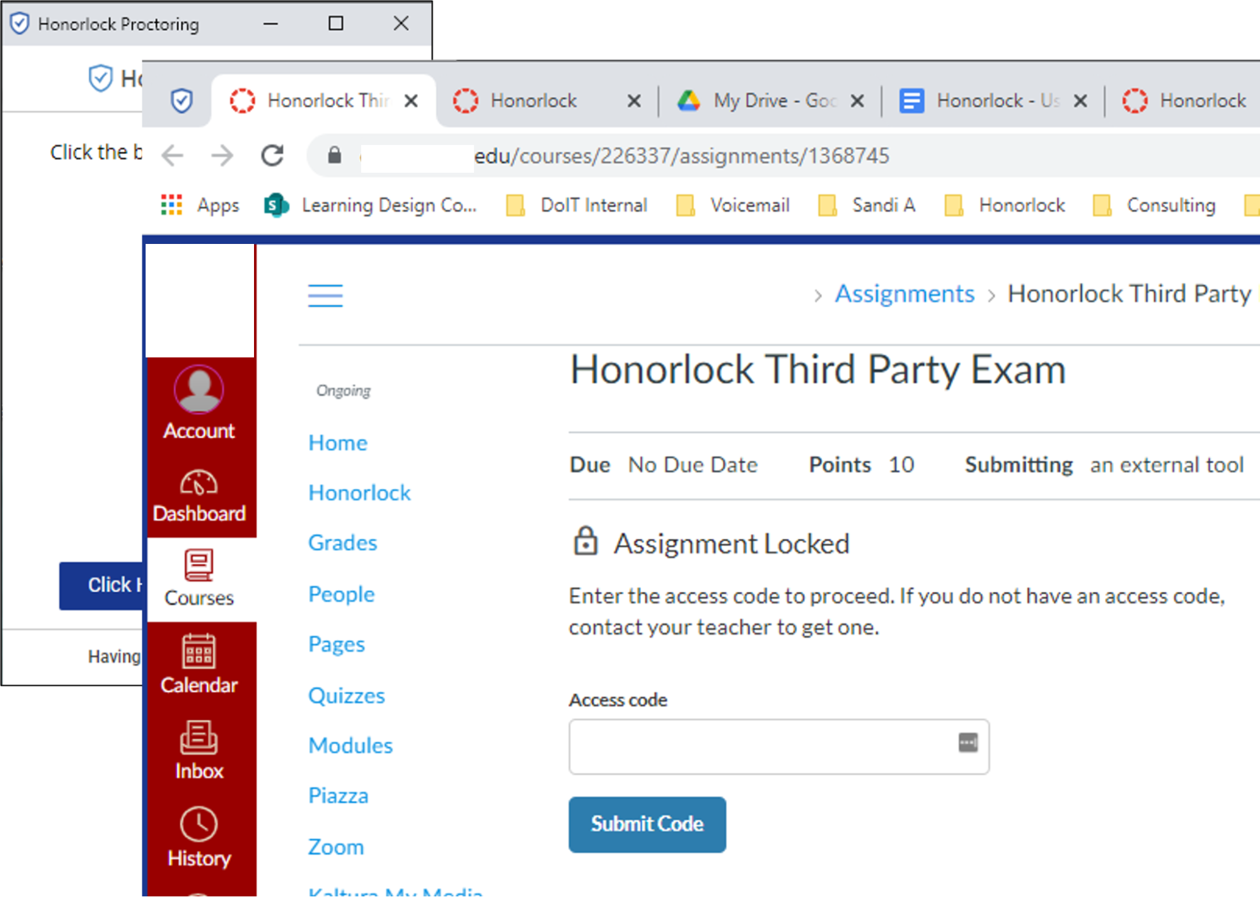Open the Learning Design Co... bookmark
This screenshot has width=1260, height=897.
coord(371,205)
